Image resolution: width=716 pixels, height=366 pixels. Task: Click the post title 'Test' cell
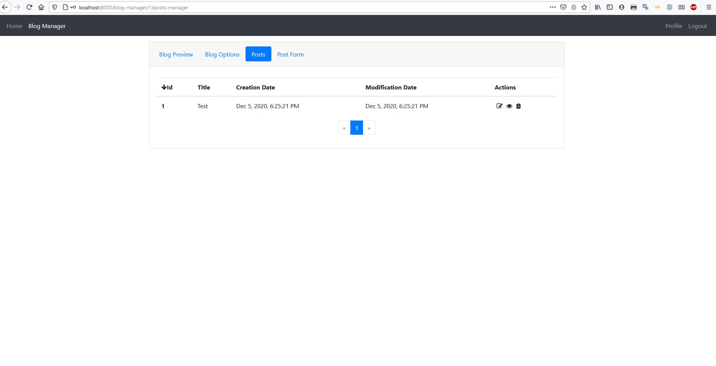tap(202, 106)
